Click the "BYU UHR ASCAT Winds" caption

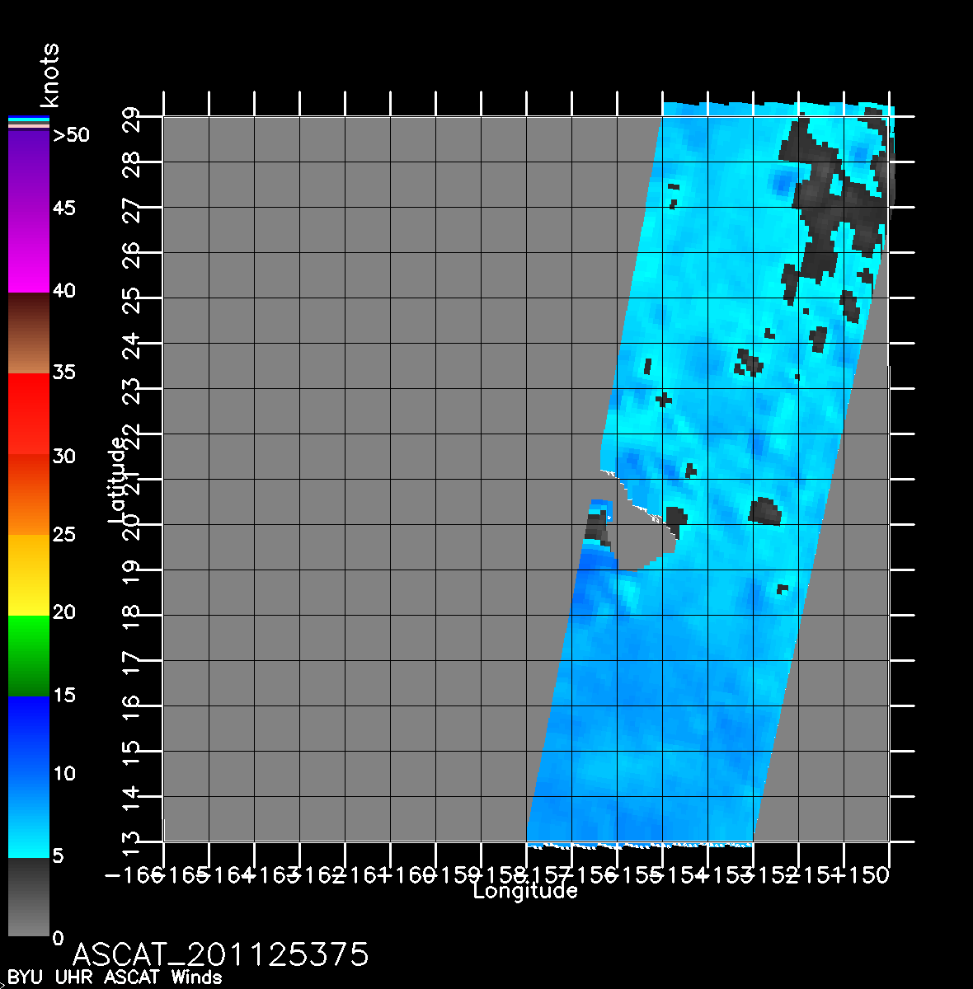click(115, 977)
